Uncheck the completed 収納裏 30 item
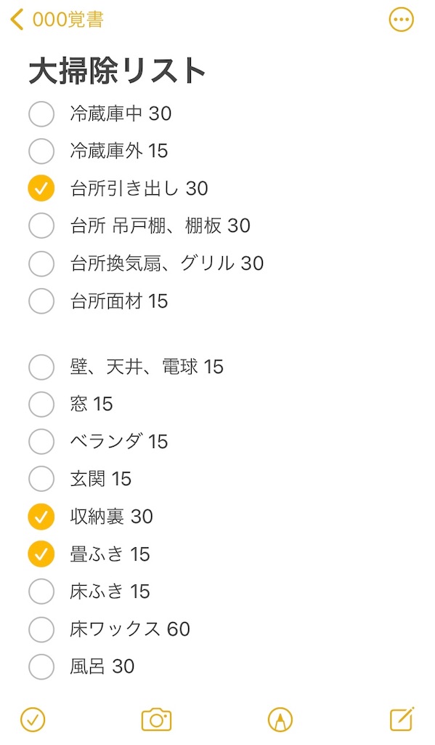 click(41, 517)
